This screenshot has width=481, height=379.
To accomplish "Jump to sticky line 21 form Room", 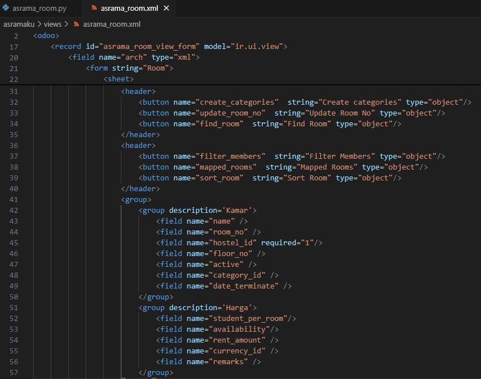I will pyautogui.click(x=129, y=68).
